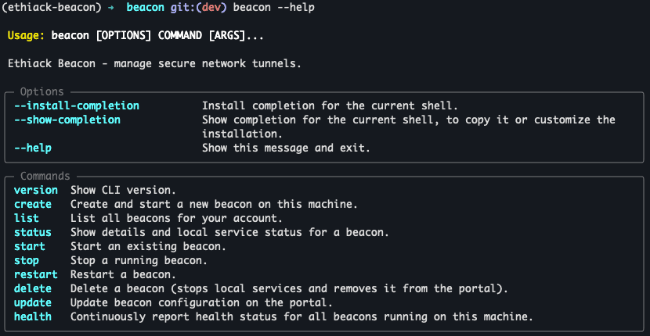Click the version command name
650x336 pixels.
click(36, 191)
